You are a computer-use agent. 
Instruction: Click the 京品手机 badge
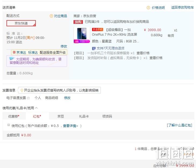(x=97, y=30)
